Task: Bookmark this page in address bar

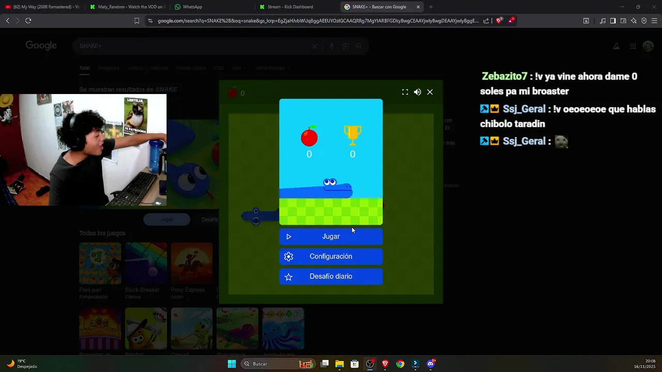Action: point(137,21)
